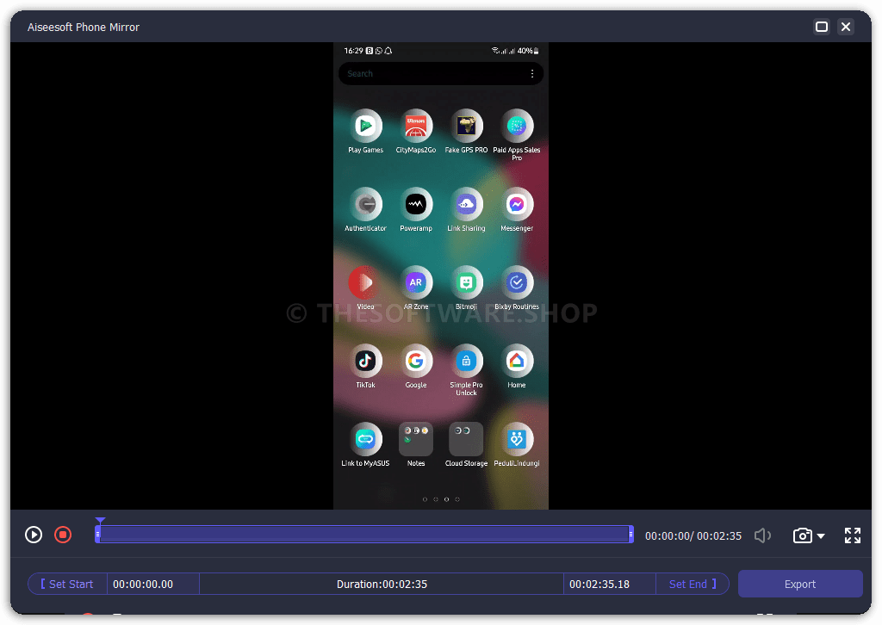The image size is (882, 625).
Task: Click the Set Start button
Action: (x=67, y=584)
